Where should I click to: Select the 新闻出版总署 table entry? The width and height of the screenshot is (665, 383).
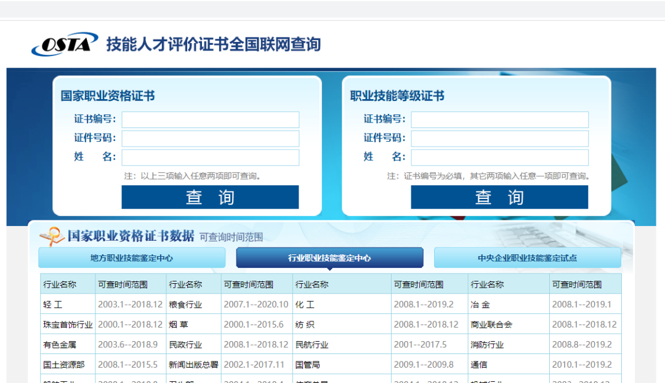coord(193,365)
